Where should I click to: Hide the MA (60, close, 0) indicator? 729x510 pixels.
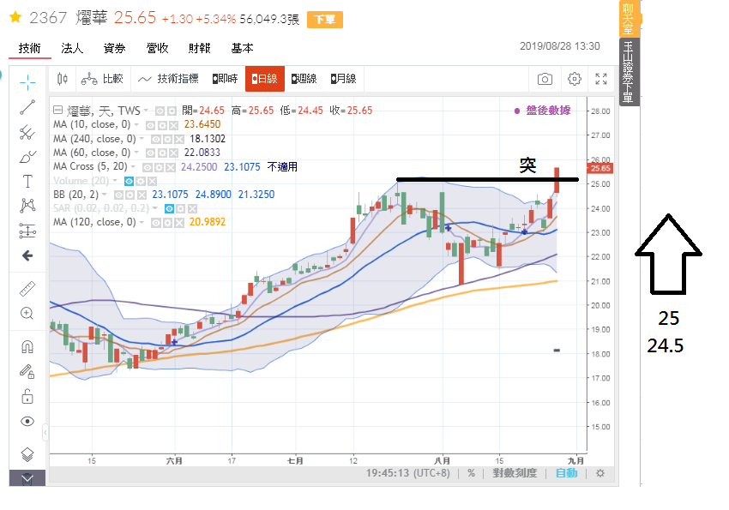click(x=150, y=153)
